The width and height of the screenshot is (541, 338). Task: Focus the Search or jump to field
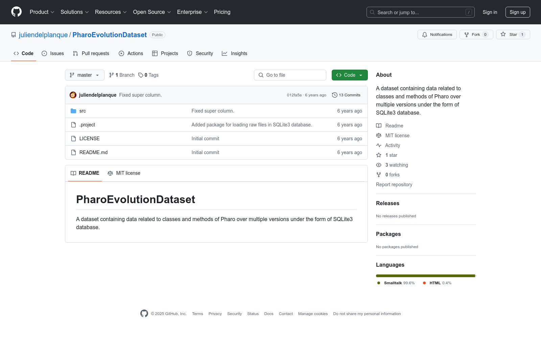pyautogui.click(x=421, y=12)
